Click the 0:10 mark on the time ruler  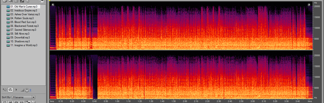(x=60, y=101)
